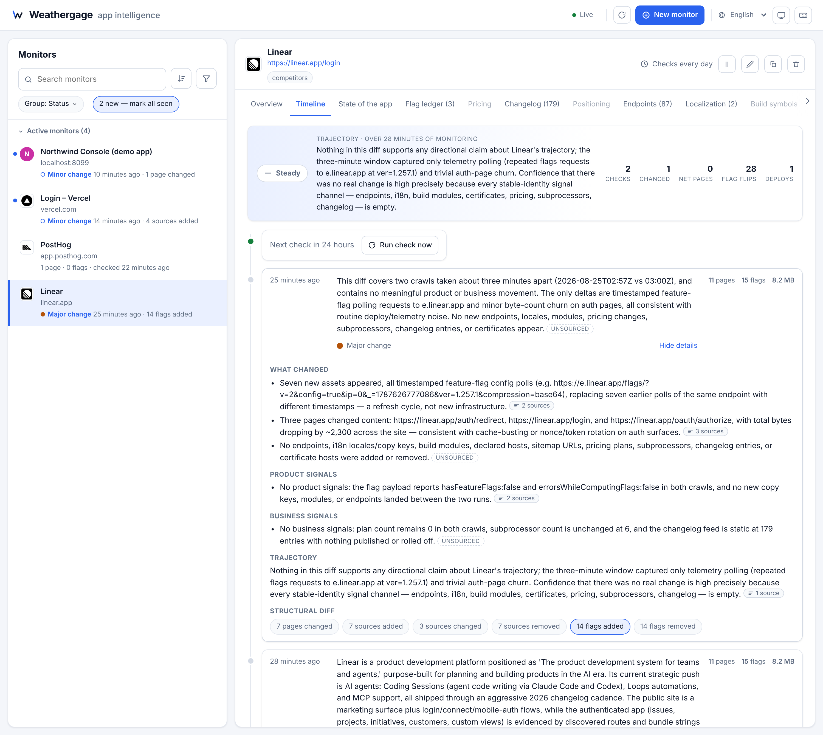The image size is (823, 735).
Task: Click the sort monitors icon
Action: tap(181, 79)
